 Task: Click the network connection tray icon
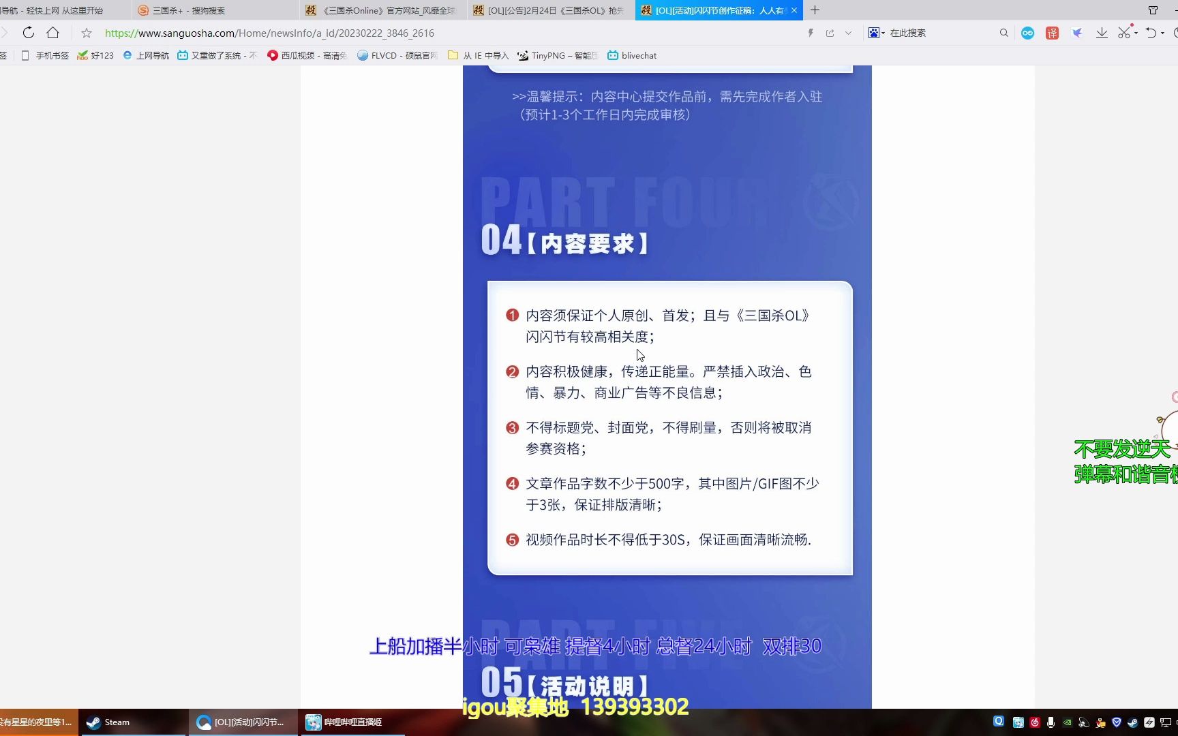pyautogui.click(x=1166, y=722)
